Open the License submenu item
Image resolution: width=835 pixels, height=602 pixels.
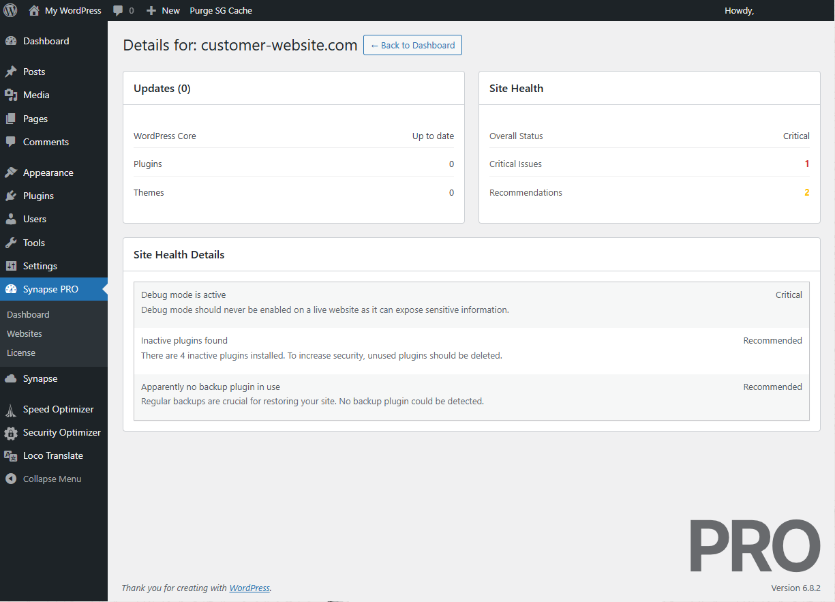tap(21, 352)
